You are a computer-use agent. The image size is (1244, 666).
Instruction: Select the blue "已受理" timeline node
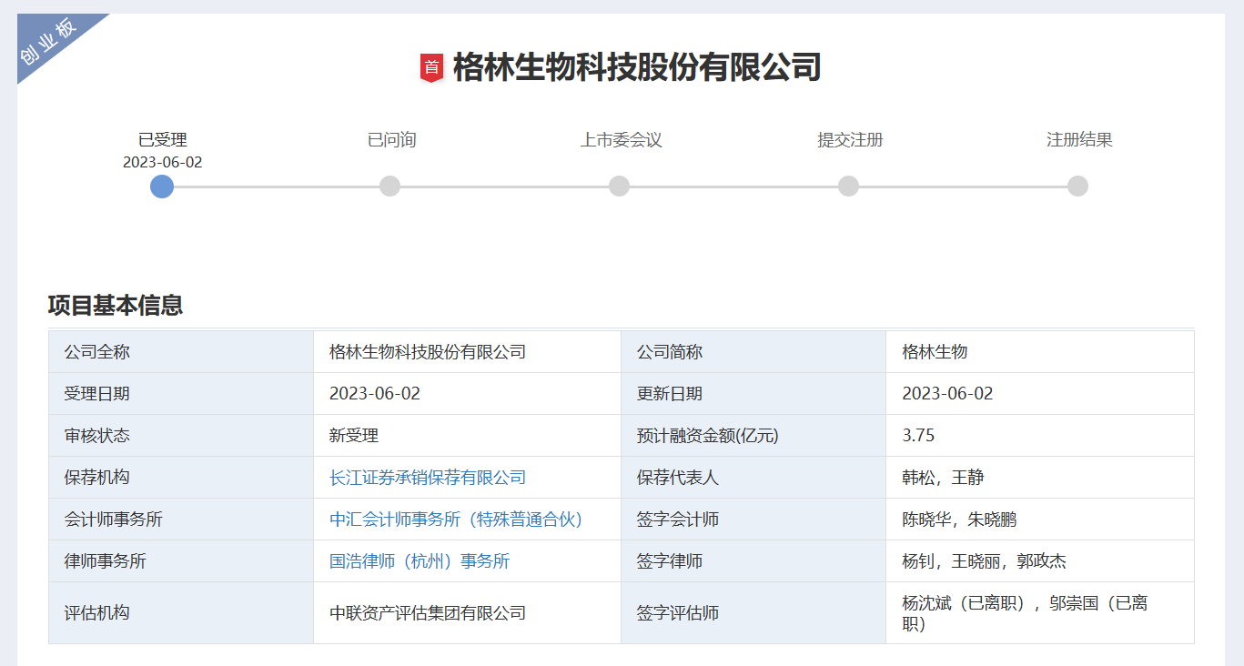click(x=162, y=187)
